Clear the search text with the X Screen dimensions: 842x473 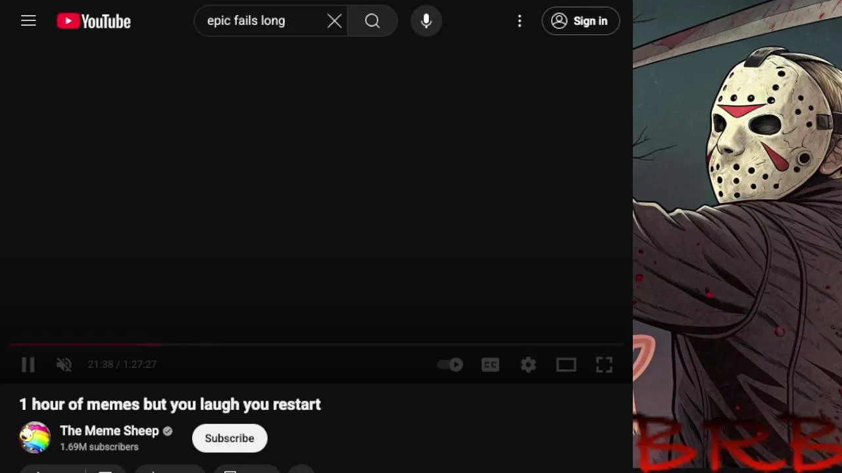334,21
